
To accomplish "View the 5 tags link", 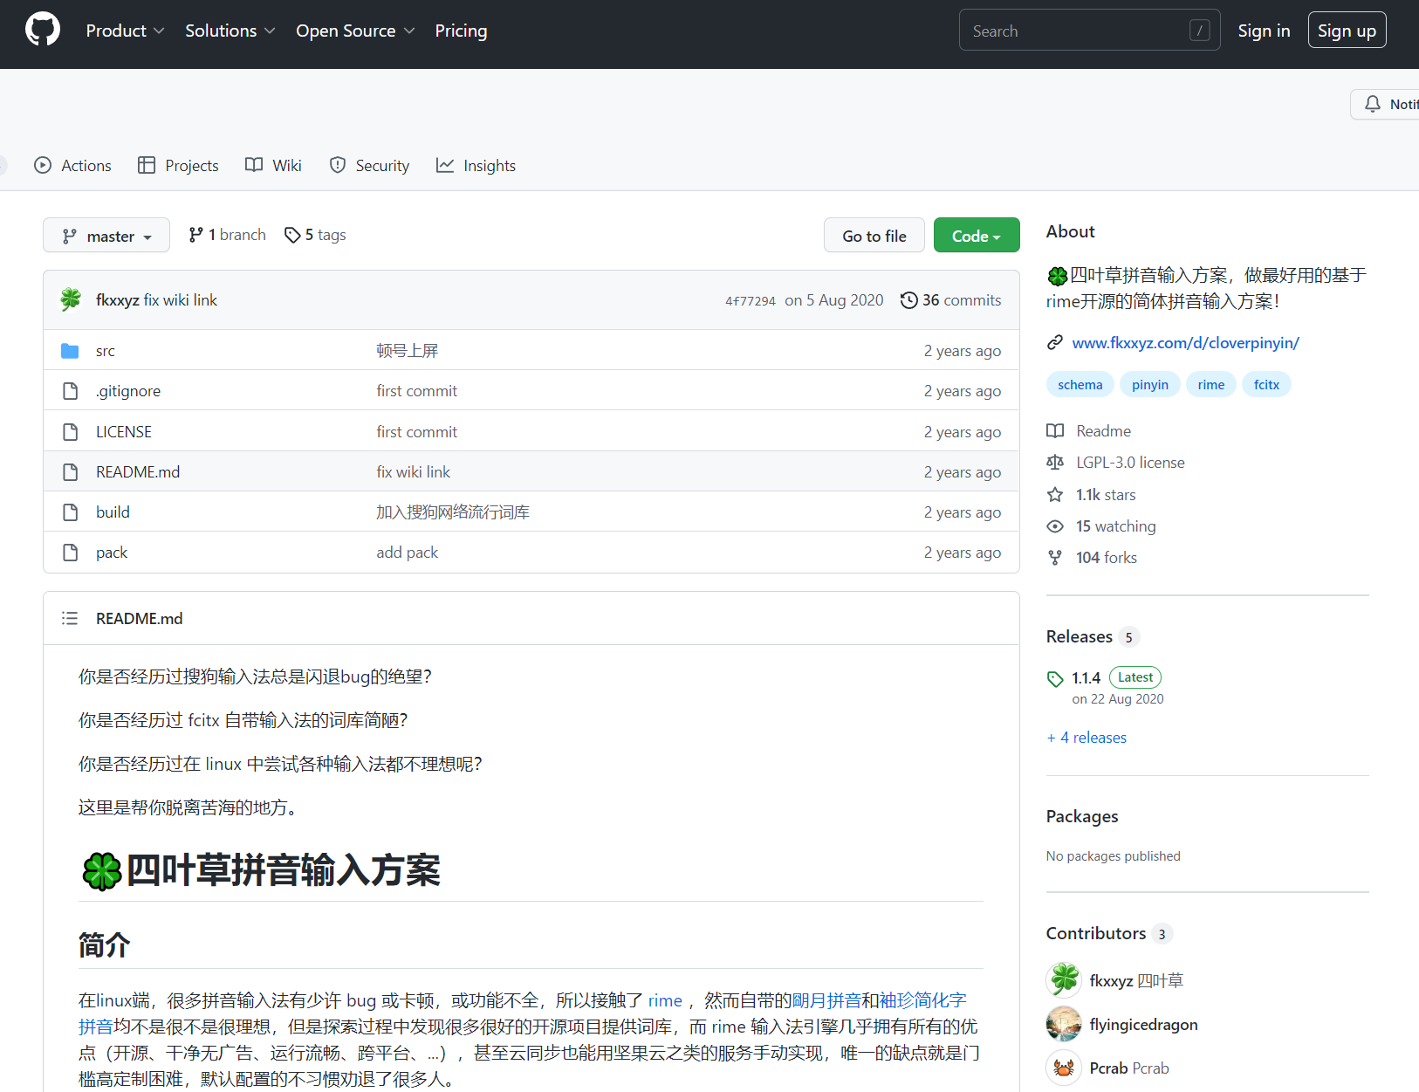I will (x=315, y=235).
